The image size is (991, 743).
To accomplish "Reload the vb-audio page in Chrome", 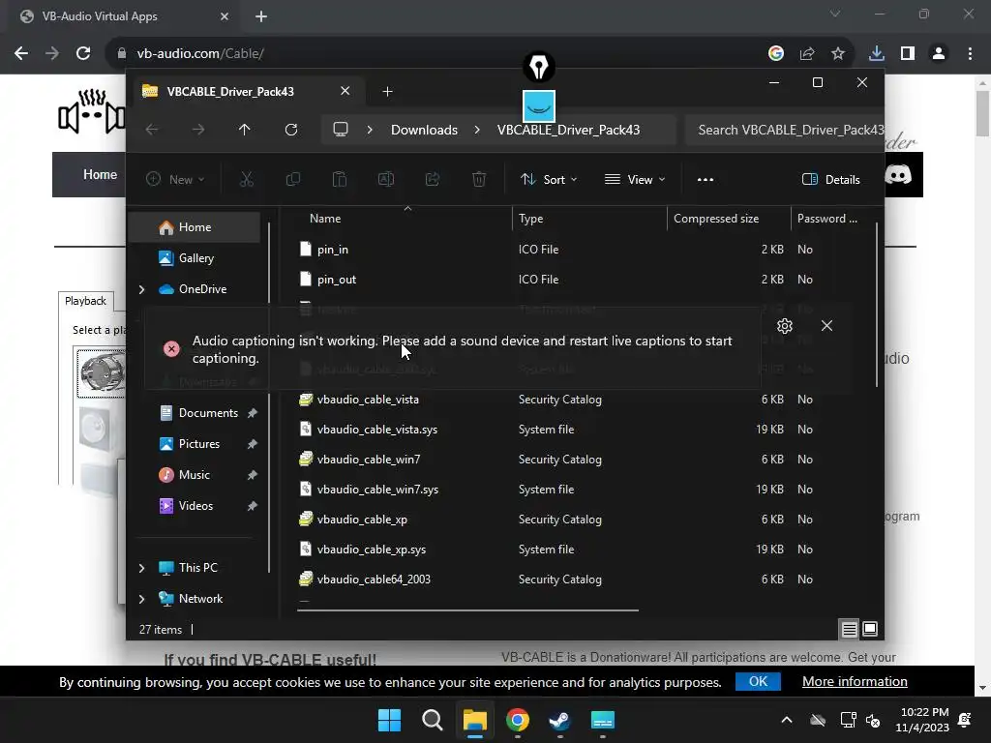I will (83, 54).
